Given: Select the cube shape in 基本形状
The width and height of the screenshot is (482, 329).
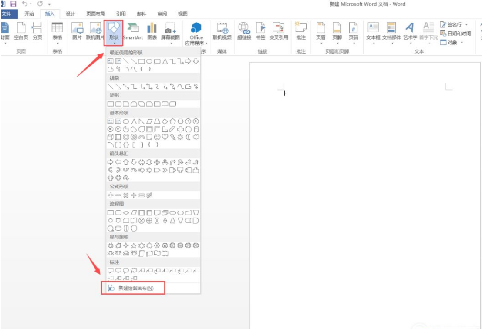Looking at the screenshot, I should (110, 137).
